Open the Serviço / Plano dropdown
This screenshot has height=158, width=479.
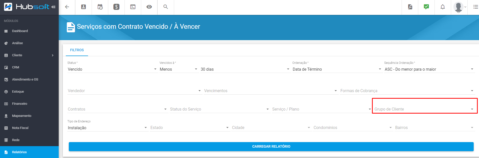point(322,109)
